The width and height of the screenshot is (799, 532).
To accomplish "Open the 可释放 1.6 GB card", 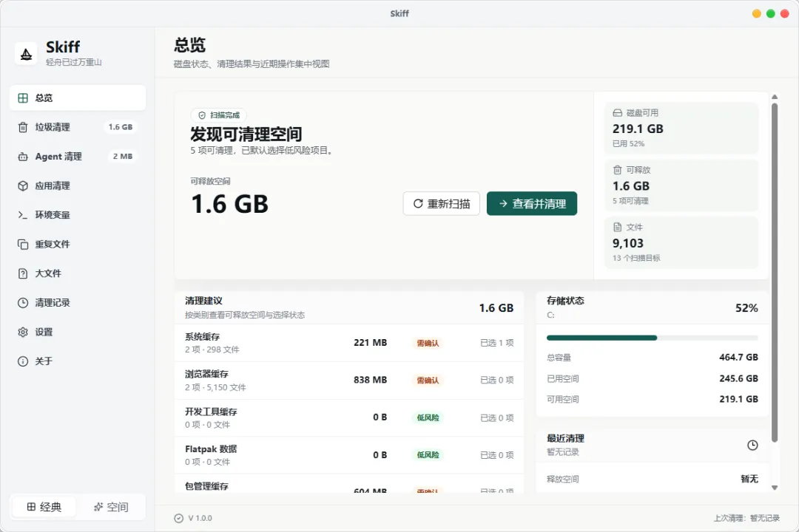I will [x=681, y=185].
